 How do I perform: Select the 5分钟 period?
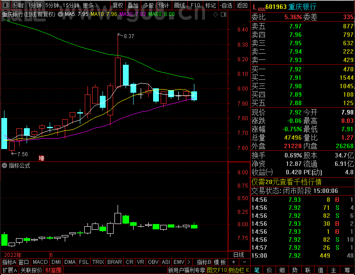(x=52, y=5)
